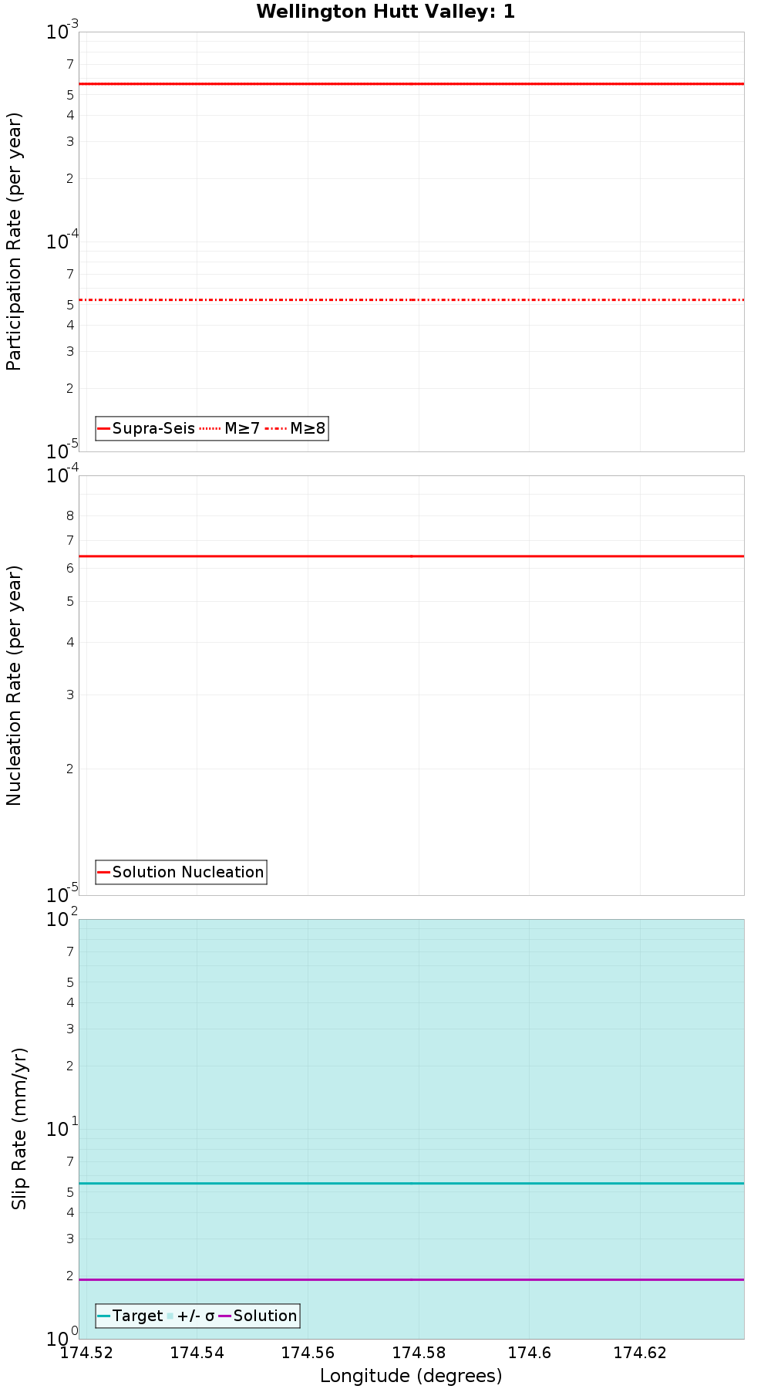Click the purple solution slip rate line
Viewport: 771px width, 1389px height.
411,1279
